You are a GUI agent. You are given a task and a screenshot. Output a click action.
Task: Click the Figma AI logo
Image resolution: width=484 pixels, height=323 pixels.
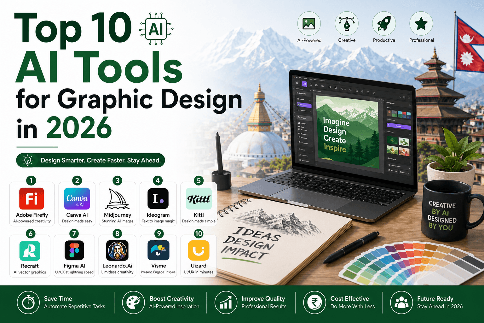point(74,251)
